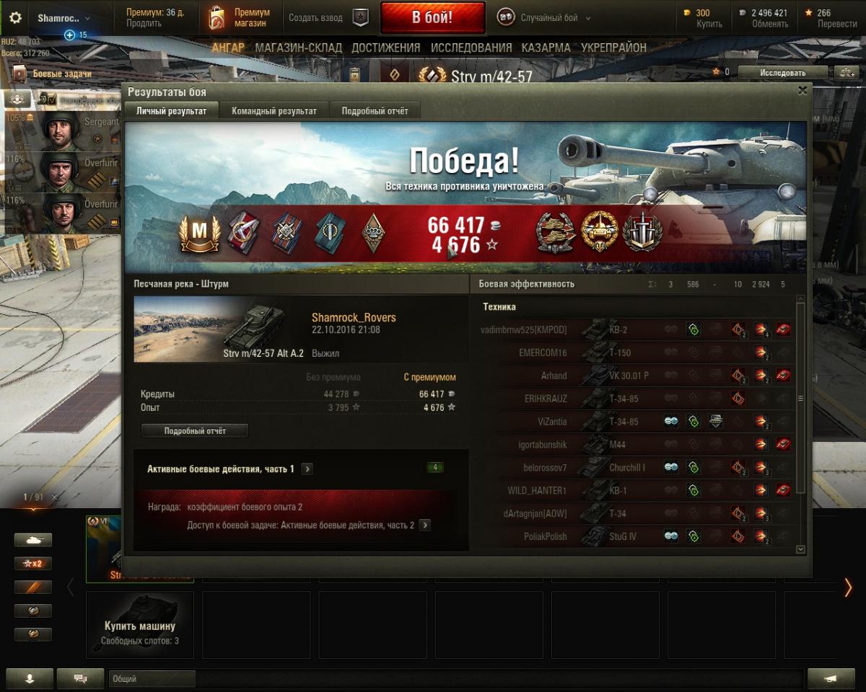Open the settings gear menu
866x692 pixels.
click(15, 18)
